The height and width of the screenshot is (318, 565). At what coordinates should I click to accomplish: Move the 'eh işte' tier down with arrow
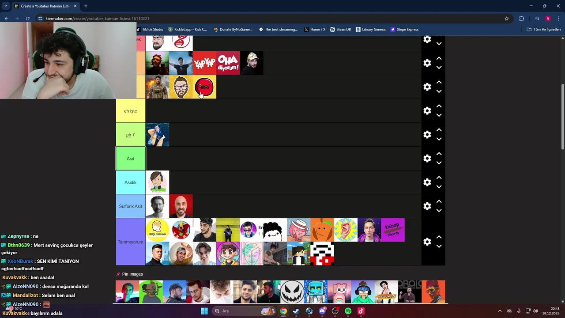tap(439, 115)
